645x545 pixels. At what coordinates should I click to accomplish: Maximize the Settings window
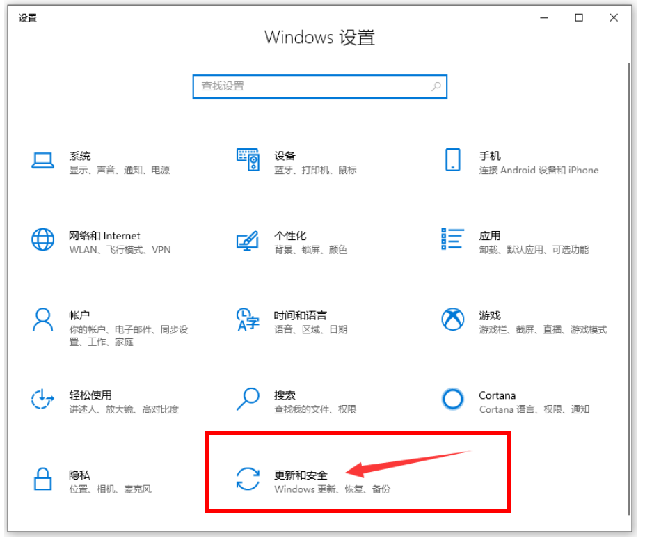pyautogui.click(x=579, y=18)
